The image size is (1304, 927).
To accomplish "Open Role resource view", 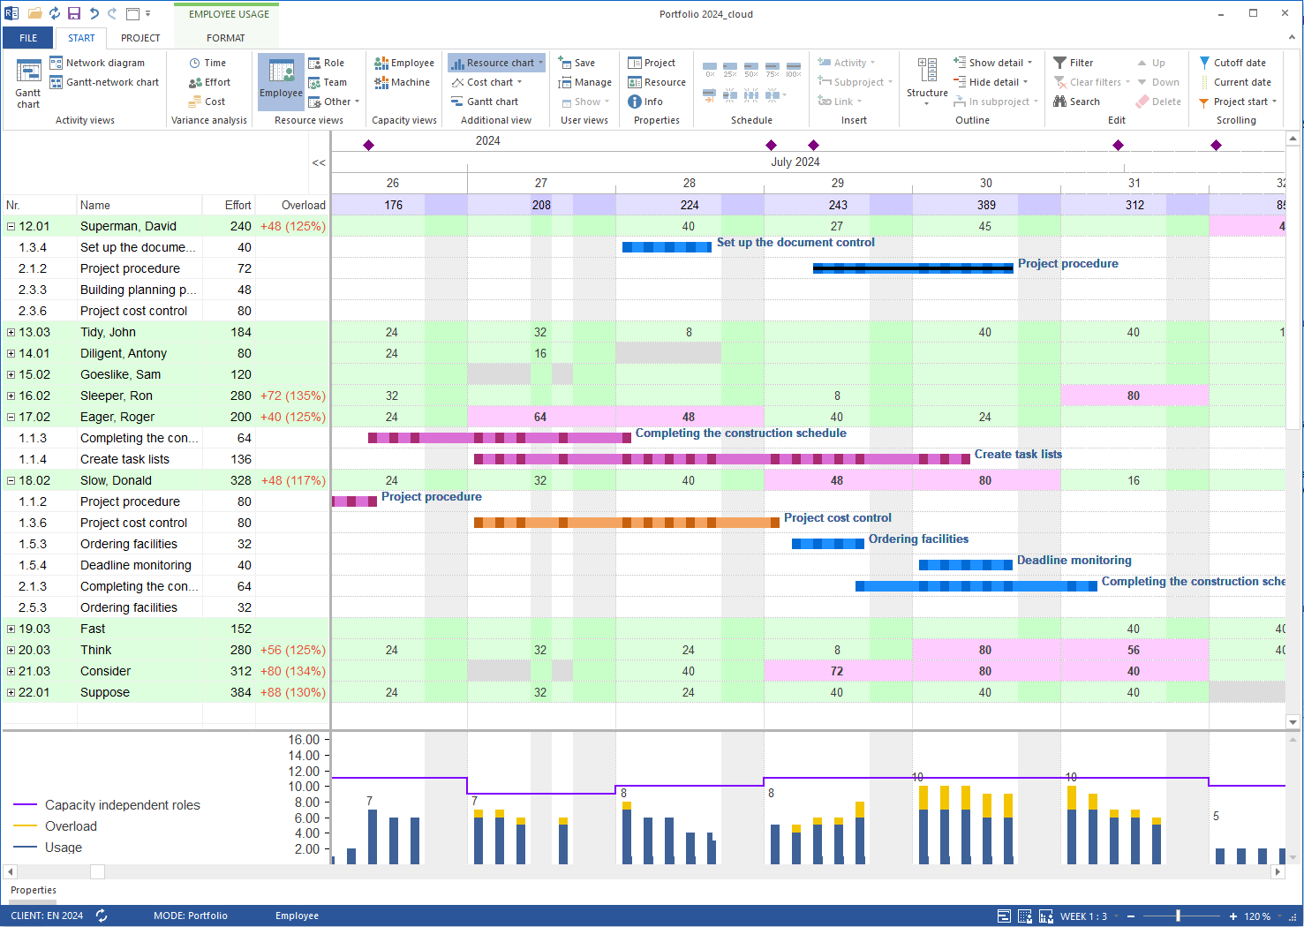I will [x=326, y=63].
